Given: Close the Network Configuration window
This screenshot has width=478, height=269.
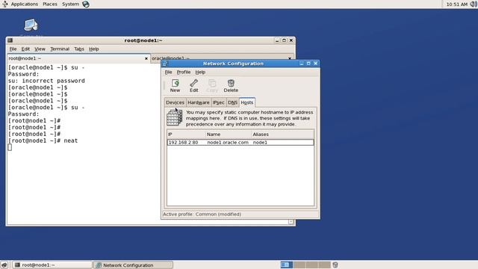Looking at the screenshot, I should pyautogui.click(x=316, y=64).
